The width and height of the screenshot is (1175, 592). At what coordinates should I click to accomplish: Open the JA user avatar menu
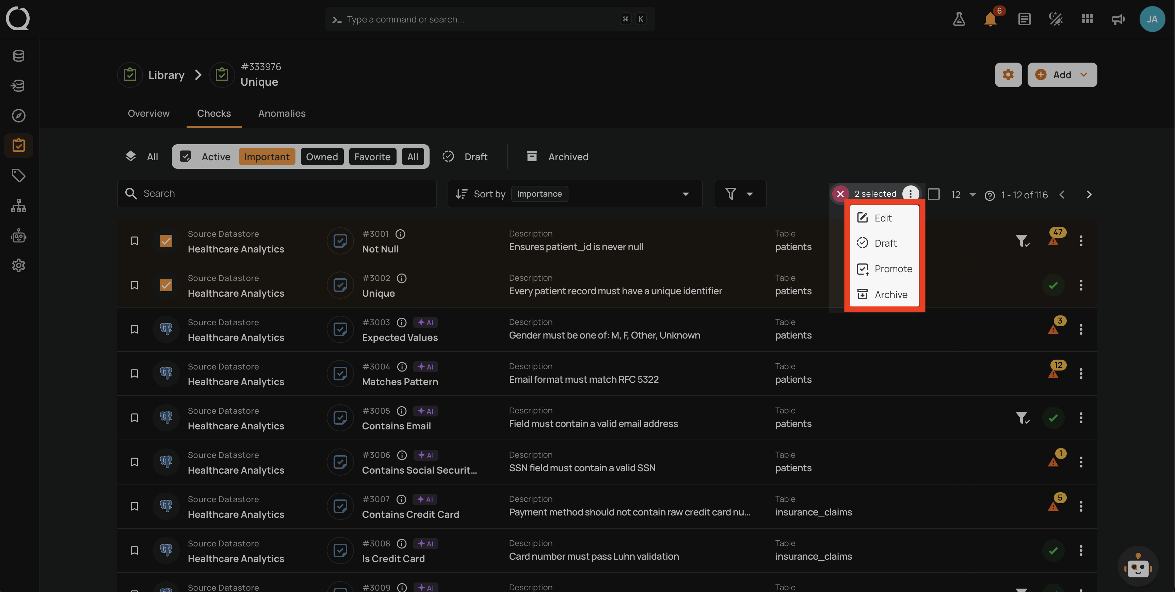1152,19
